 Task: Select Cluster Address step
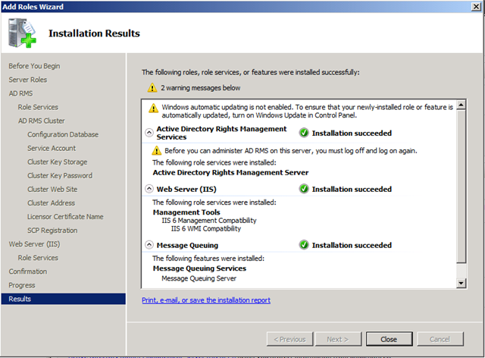pos(51,203)
